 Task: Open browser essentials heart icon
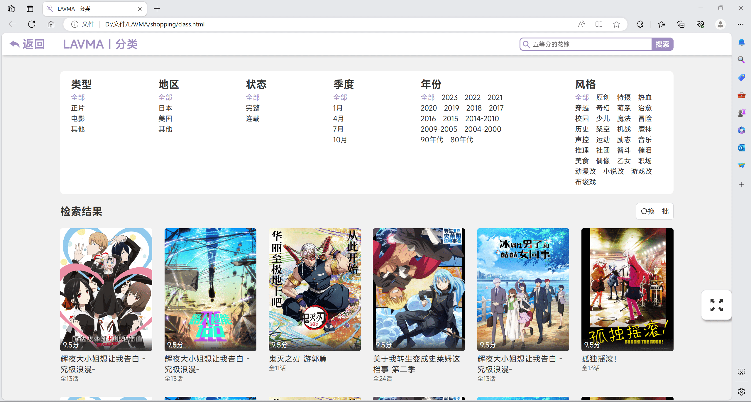[x=700, y=24]
